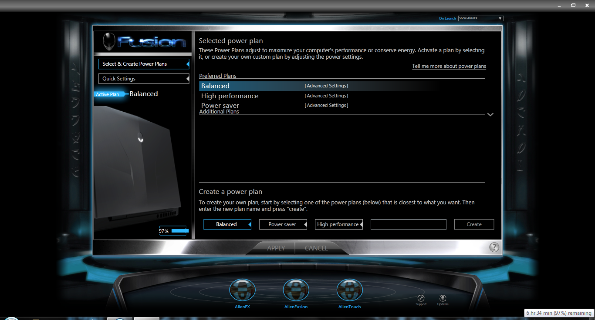This screenshot has width=595, height=320.
Task: Expand the Additional Plans chevron
Action: pyautogui.click(x=490, y=114)
